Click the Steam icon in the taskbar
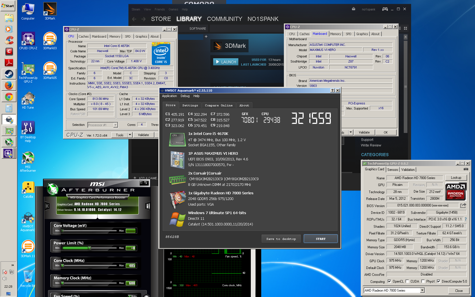 [x=9, y=74]
